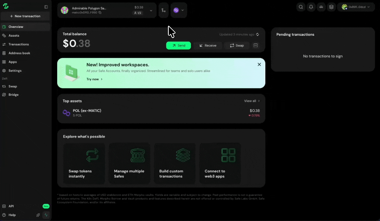This screenshot has height=221, width=380.
Task: Click the Admirable Polygon Sa... account name
Action: coord(89,8)
